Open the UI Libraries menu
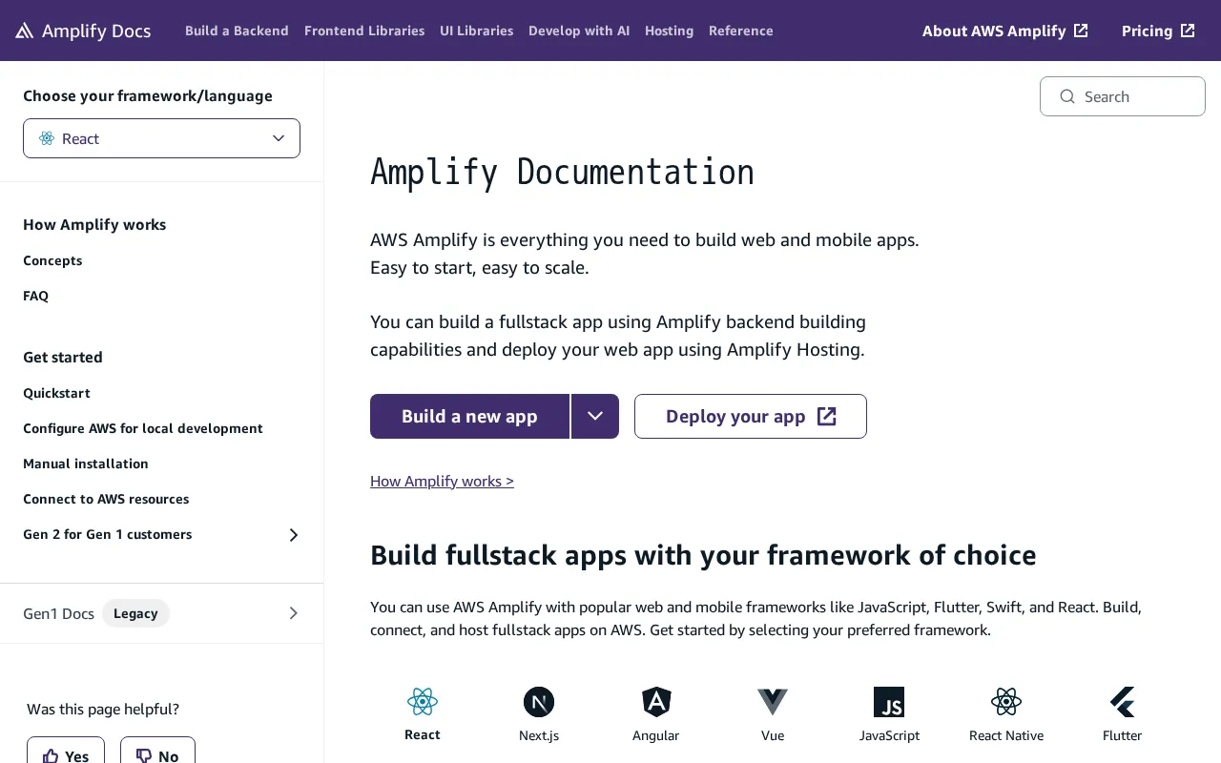This screenshot has width=1221, height=763. 476,31
